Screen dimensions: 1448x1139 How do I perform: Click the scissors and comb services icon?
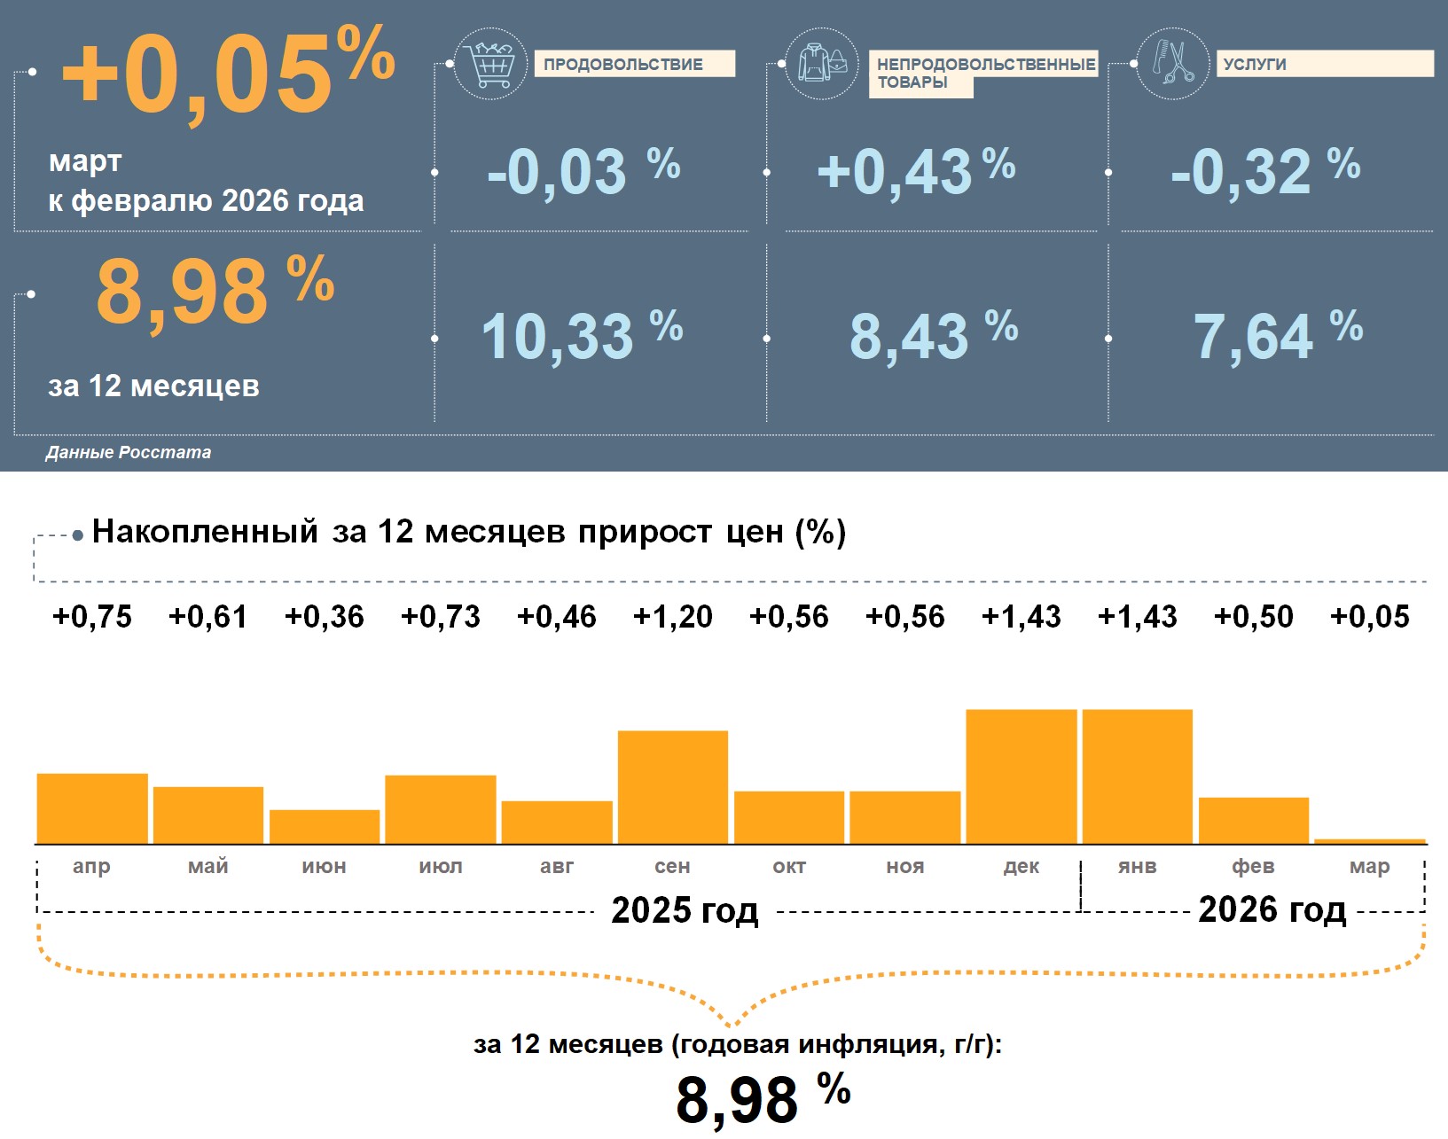pos(1172,63)
